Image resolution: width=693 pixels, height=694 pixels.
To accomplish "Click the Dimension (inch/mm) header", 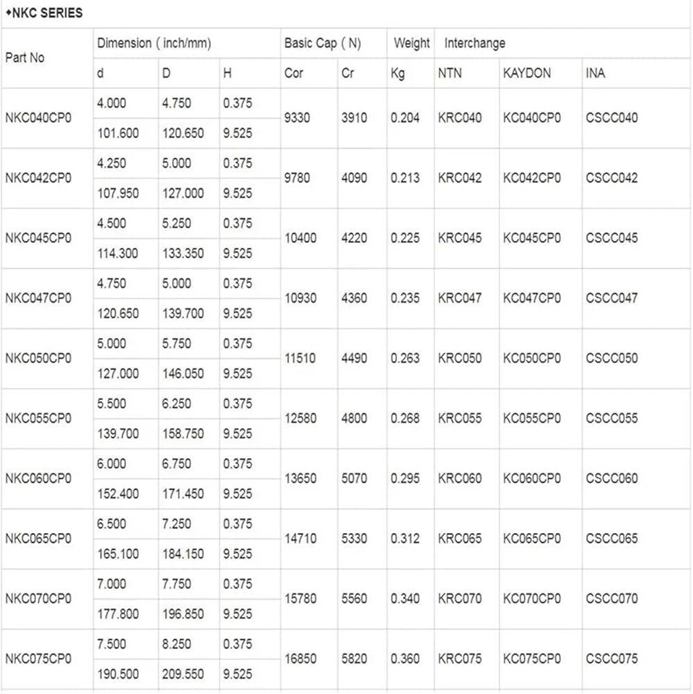I will [154, 43].
